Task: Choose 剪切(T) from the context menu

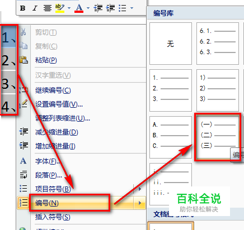Action: (46, 32)
